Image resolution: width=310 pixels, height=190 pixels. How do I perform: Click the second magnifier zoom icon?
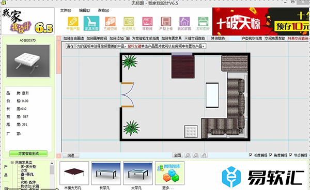point(196,156)
